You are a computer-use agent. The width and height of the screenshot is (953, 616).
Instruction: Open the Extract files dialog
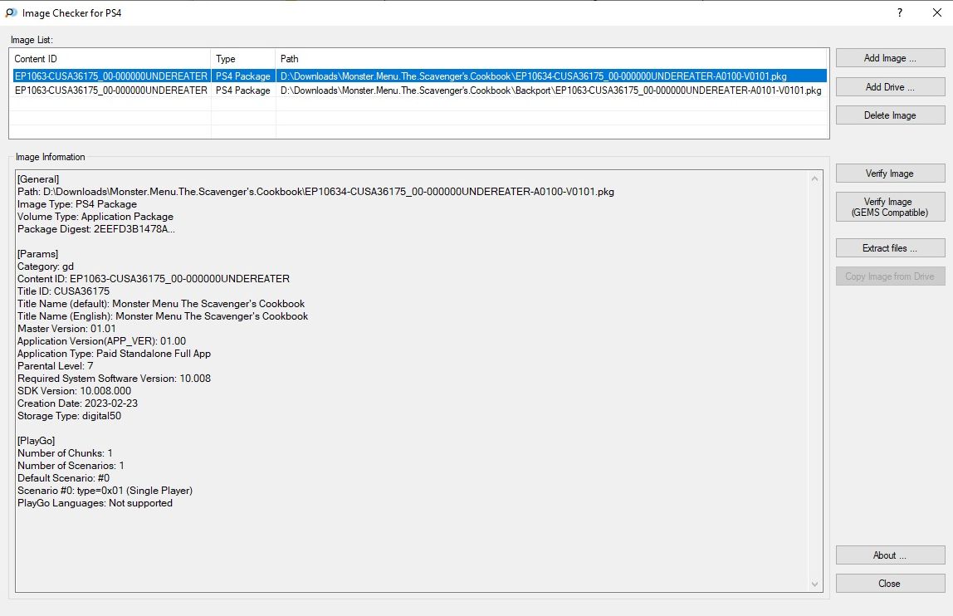click(x=890, y=248)
